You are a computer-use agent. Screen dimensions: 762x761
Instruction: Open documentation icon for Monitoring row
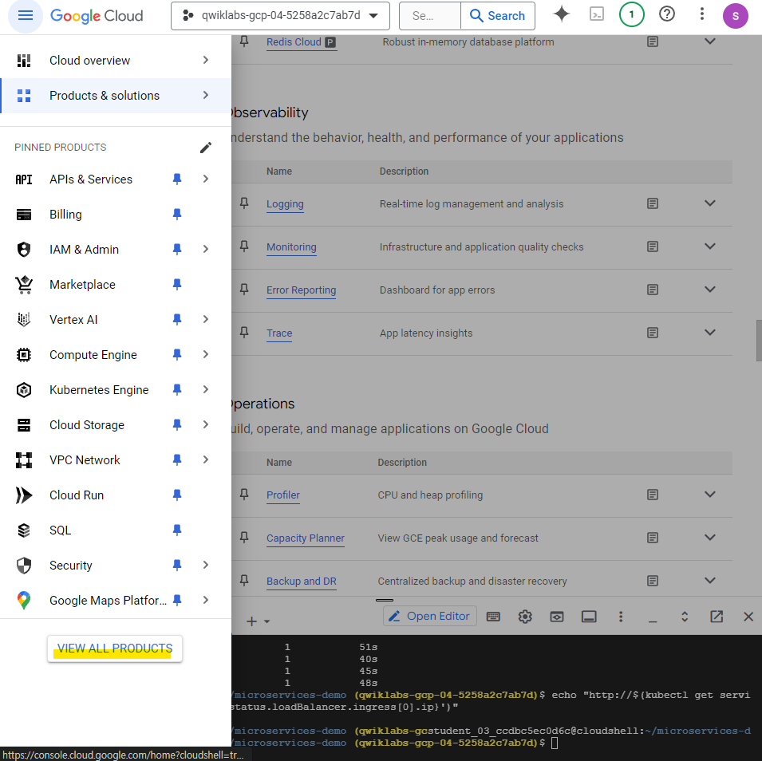[653, 246]
